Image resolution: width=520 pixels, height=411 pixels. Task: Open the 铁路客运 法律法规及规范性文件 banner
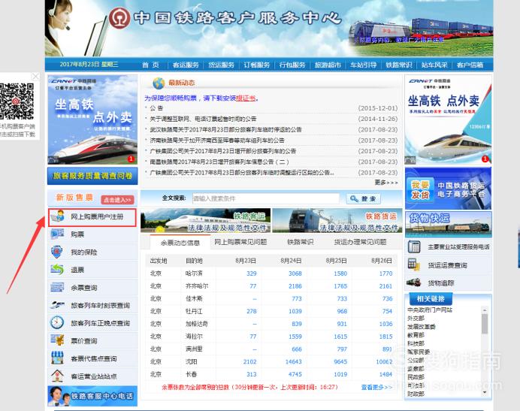pos(206,220)
